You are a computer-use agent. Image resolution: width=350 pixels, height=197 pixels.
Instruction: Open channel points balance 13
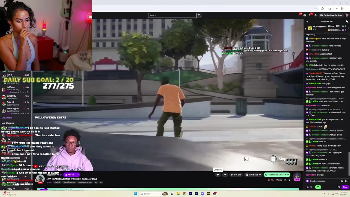310,187
